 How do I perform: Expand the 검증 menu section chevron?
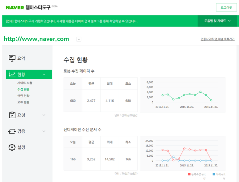click(x=44, y=131)
